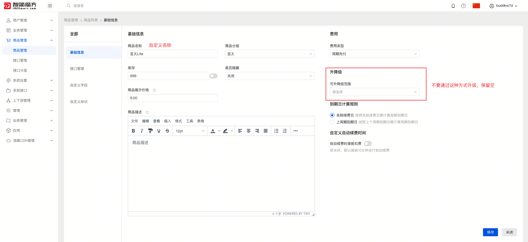Viewport: 528px width, 242px height.
Task: Toggle the sidebar hamburger menu icon
Action: tap(50, 6)
